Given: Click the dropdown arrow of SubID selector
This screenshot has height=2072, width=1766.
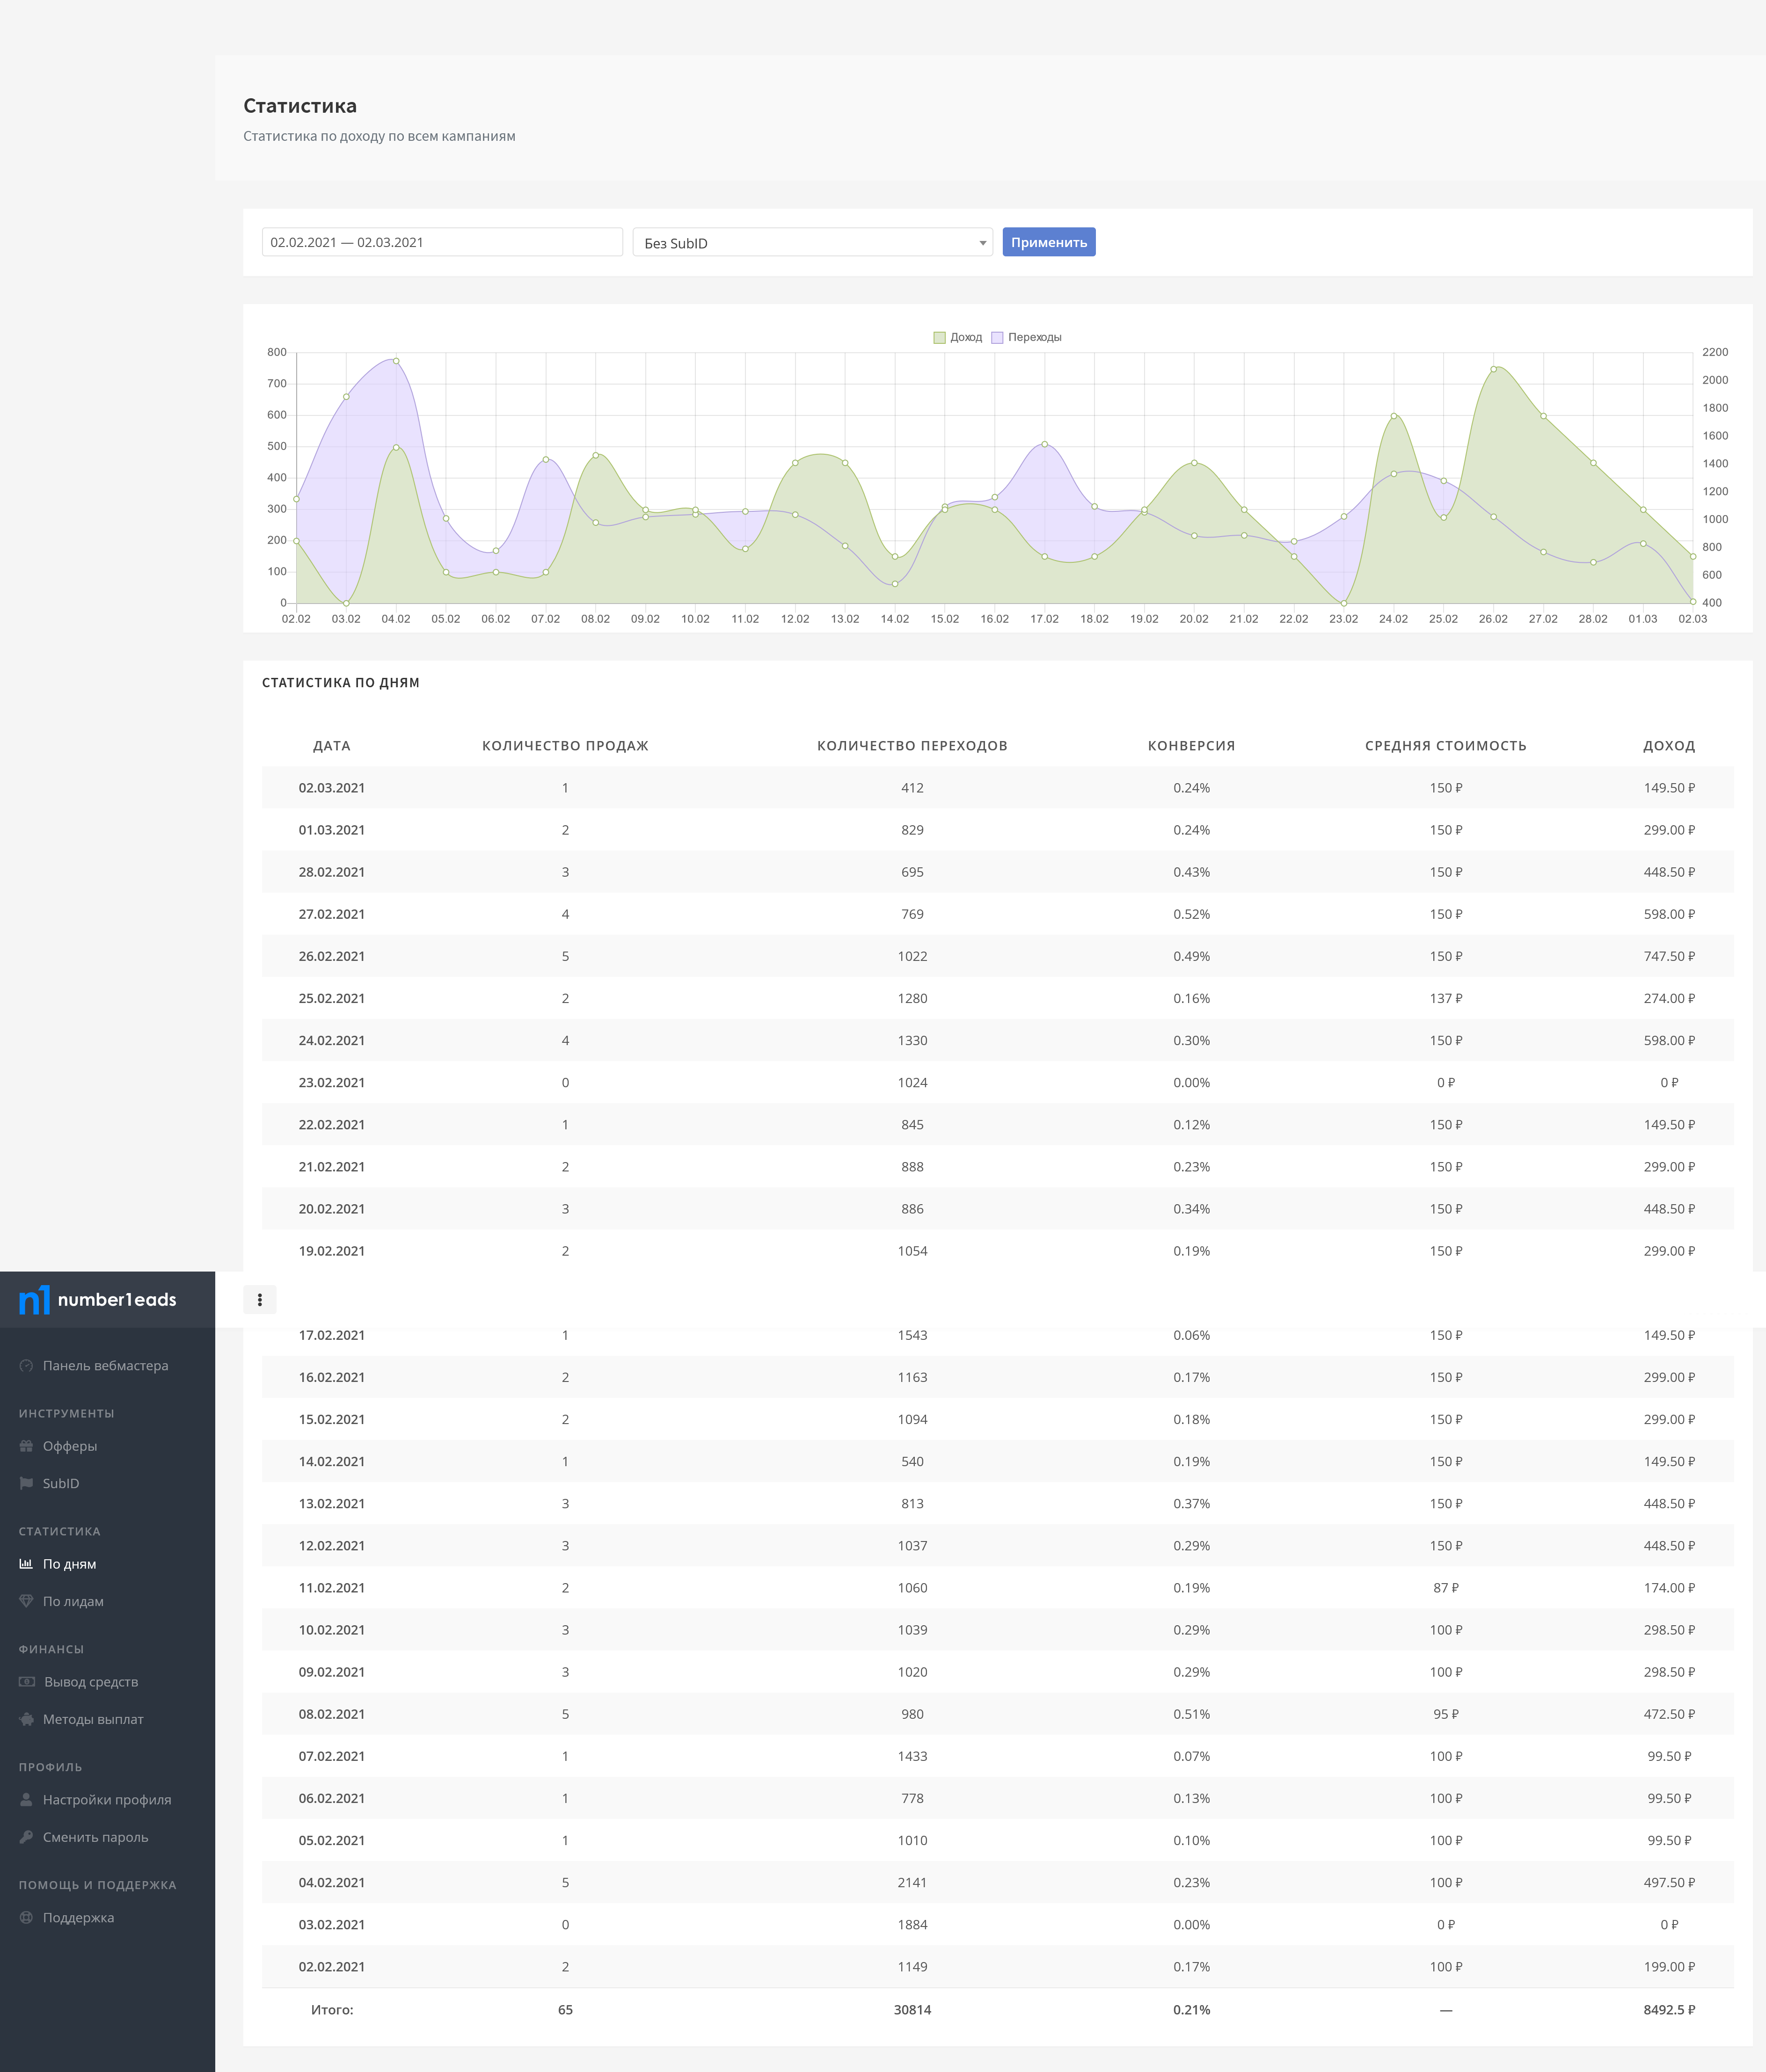Looking at the screenshot, I should coord(982,243).
